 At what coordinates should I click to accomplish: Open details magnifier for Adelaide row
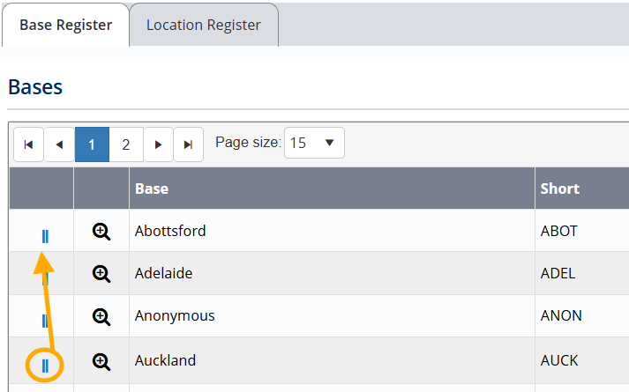pyautogui.click(x=101, y=274)
